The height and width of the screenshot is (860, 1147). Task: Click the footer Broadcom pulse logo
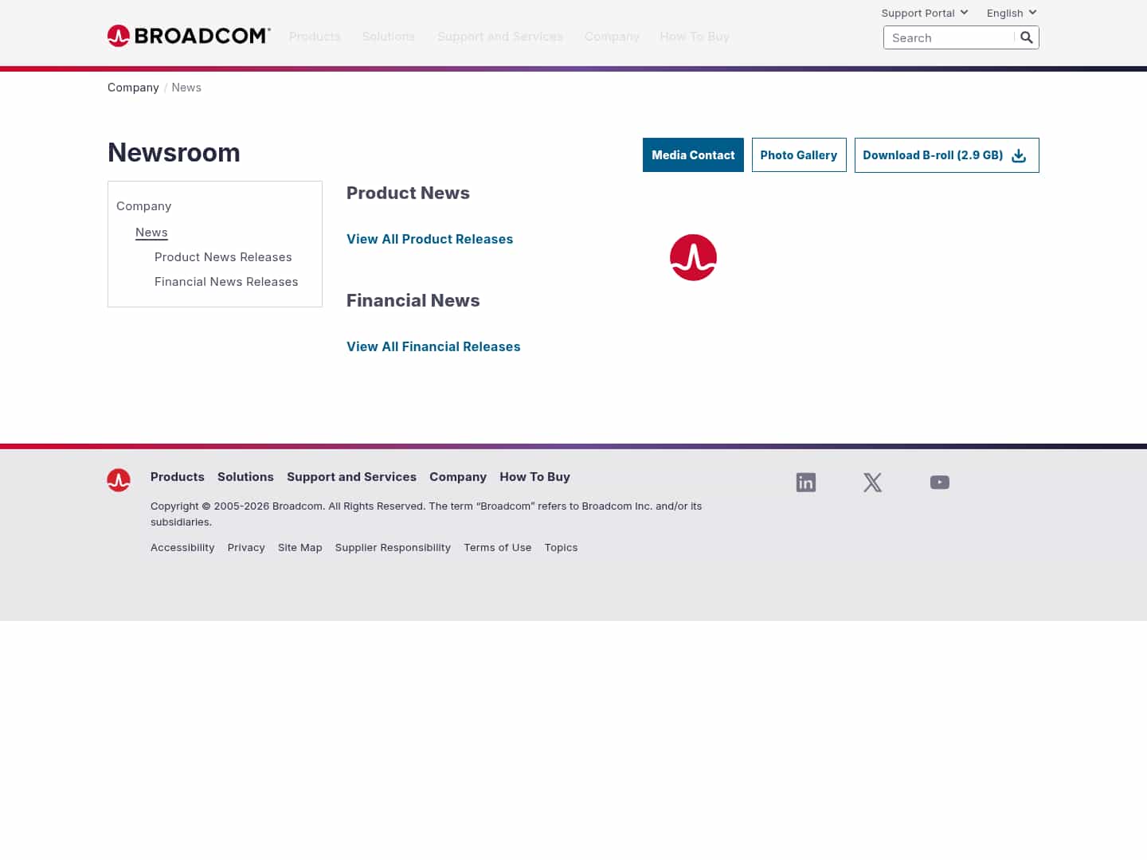(119, 480)
